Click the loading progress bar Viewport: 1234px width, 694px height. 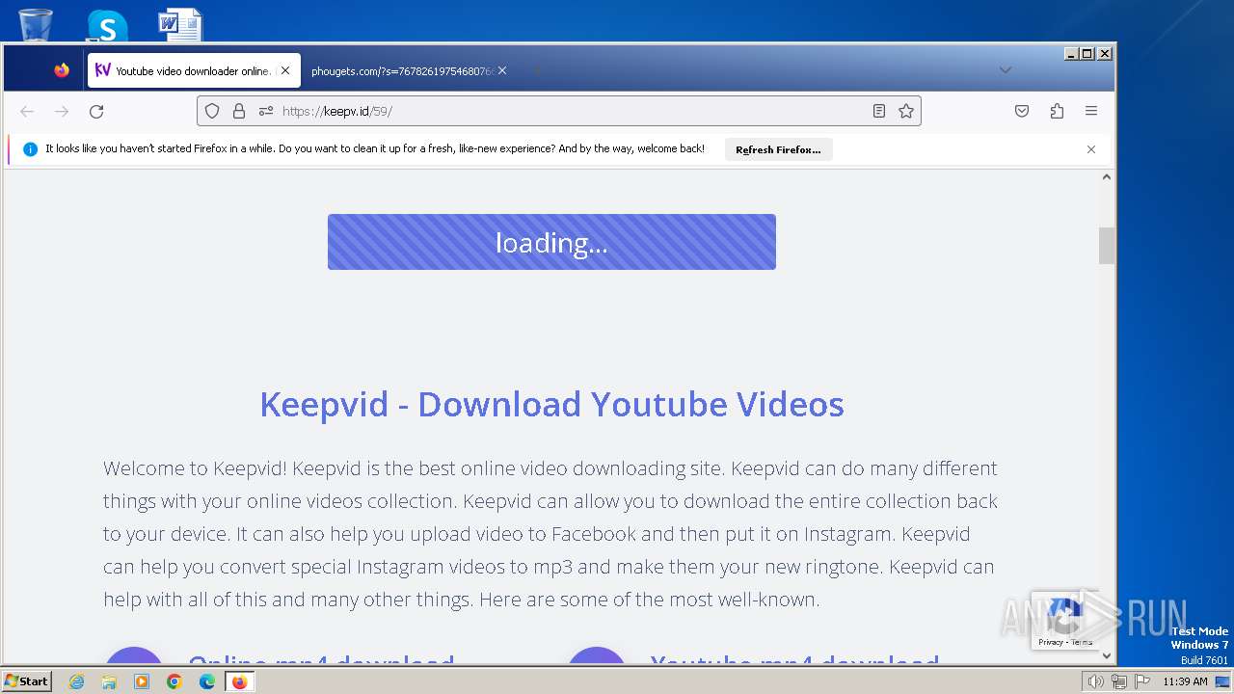(551, 242)
